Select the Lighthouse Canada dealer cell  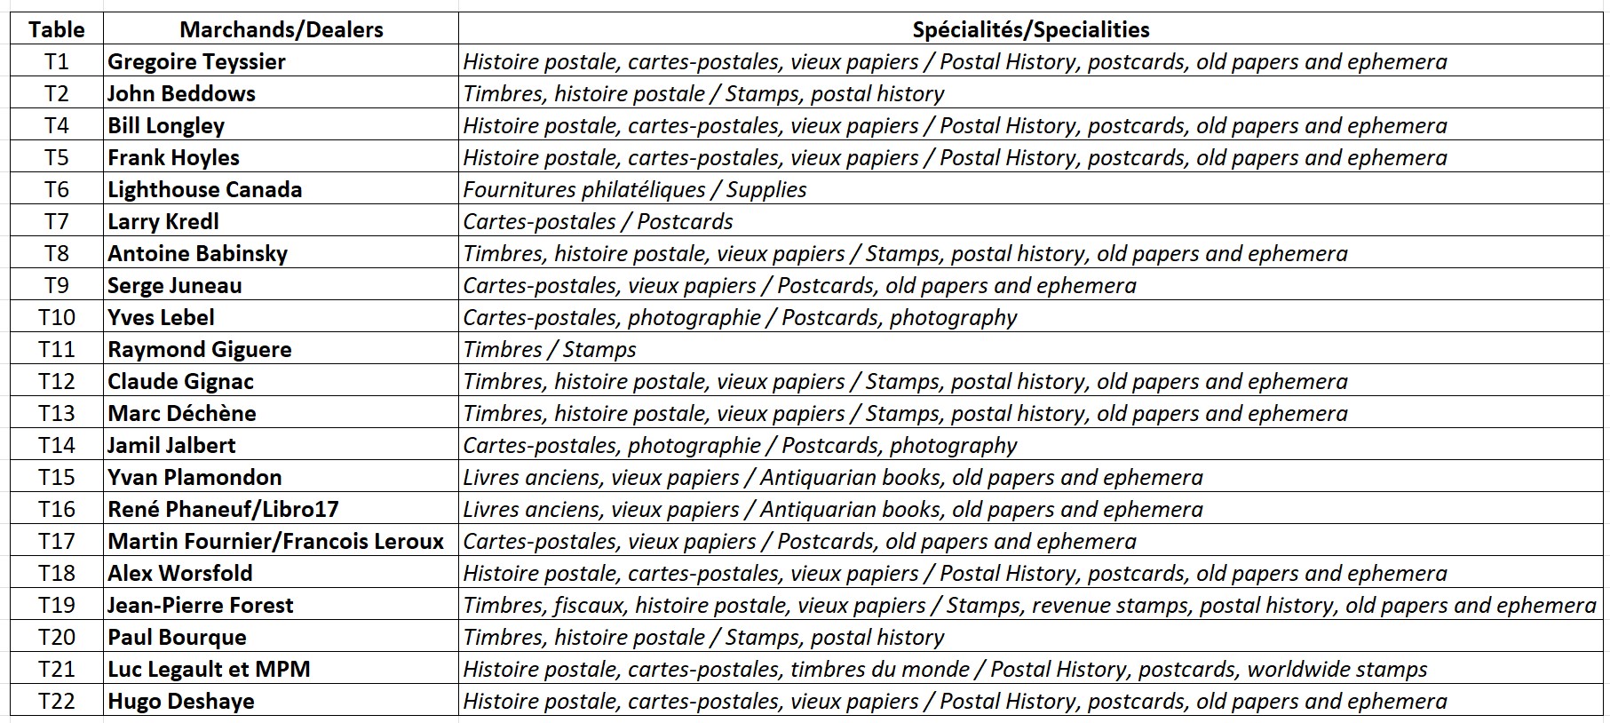point(281,189)
